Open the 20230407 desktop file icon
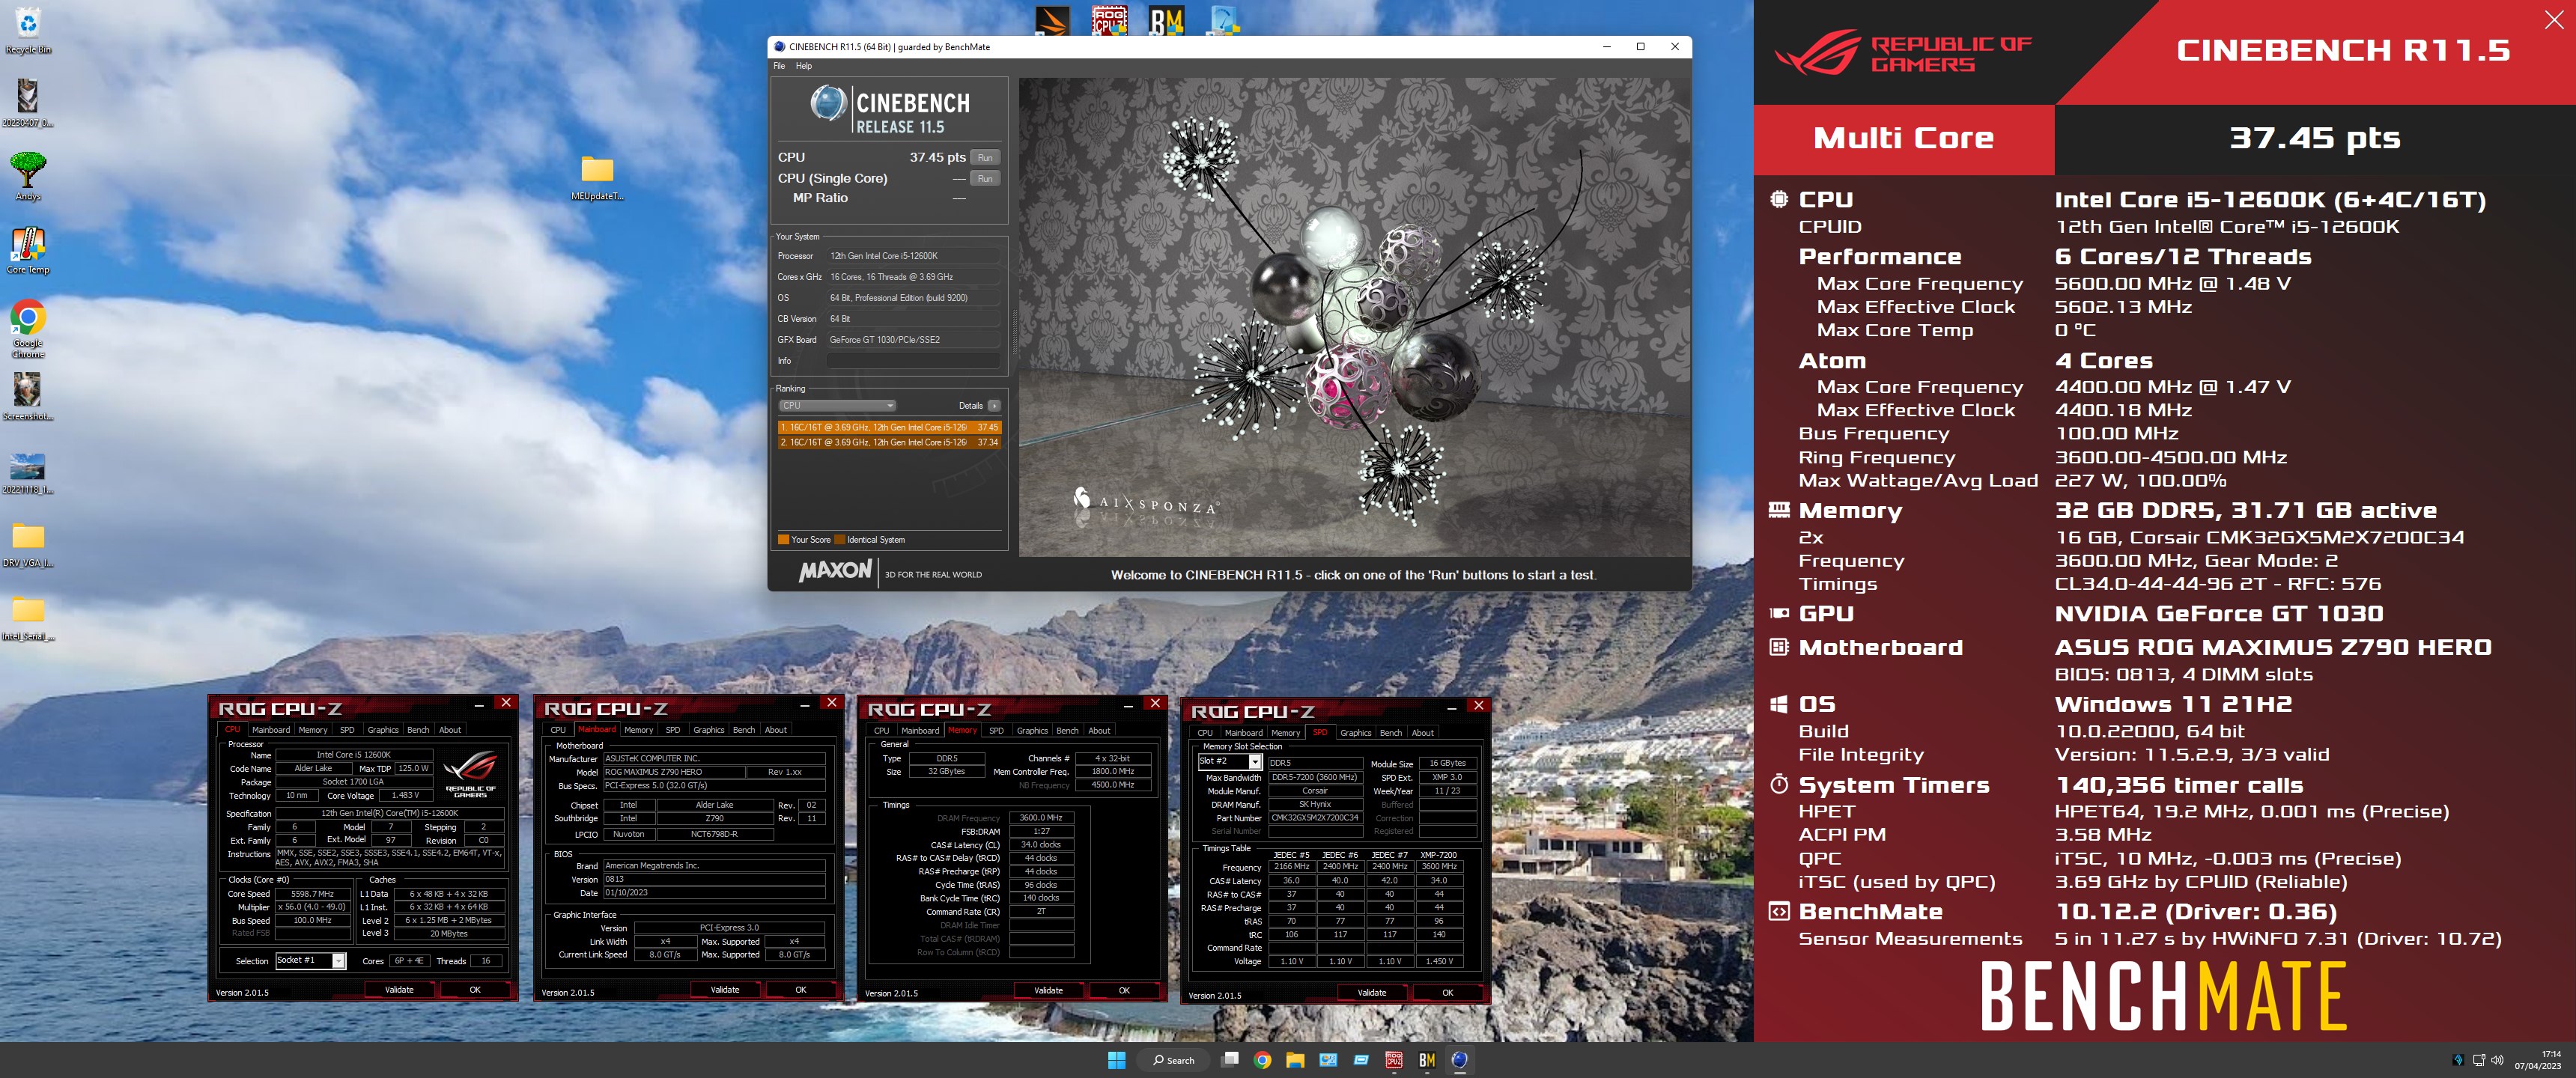The width and height of the screenshot is (2576, 1078). pos(28,103)
